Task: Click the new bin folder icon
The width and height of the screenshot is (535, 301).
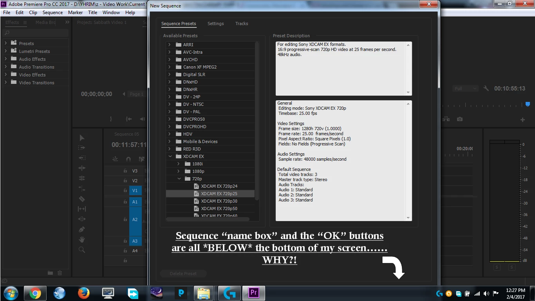Action: (50, 273)
